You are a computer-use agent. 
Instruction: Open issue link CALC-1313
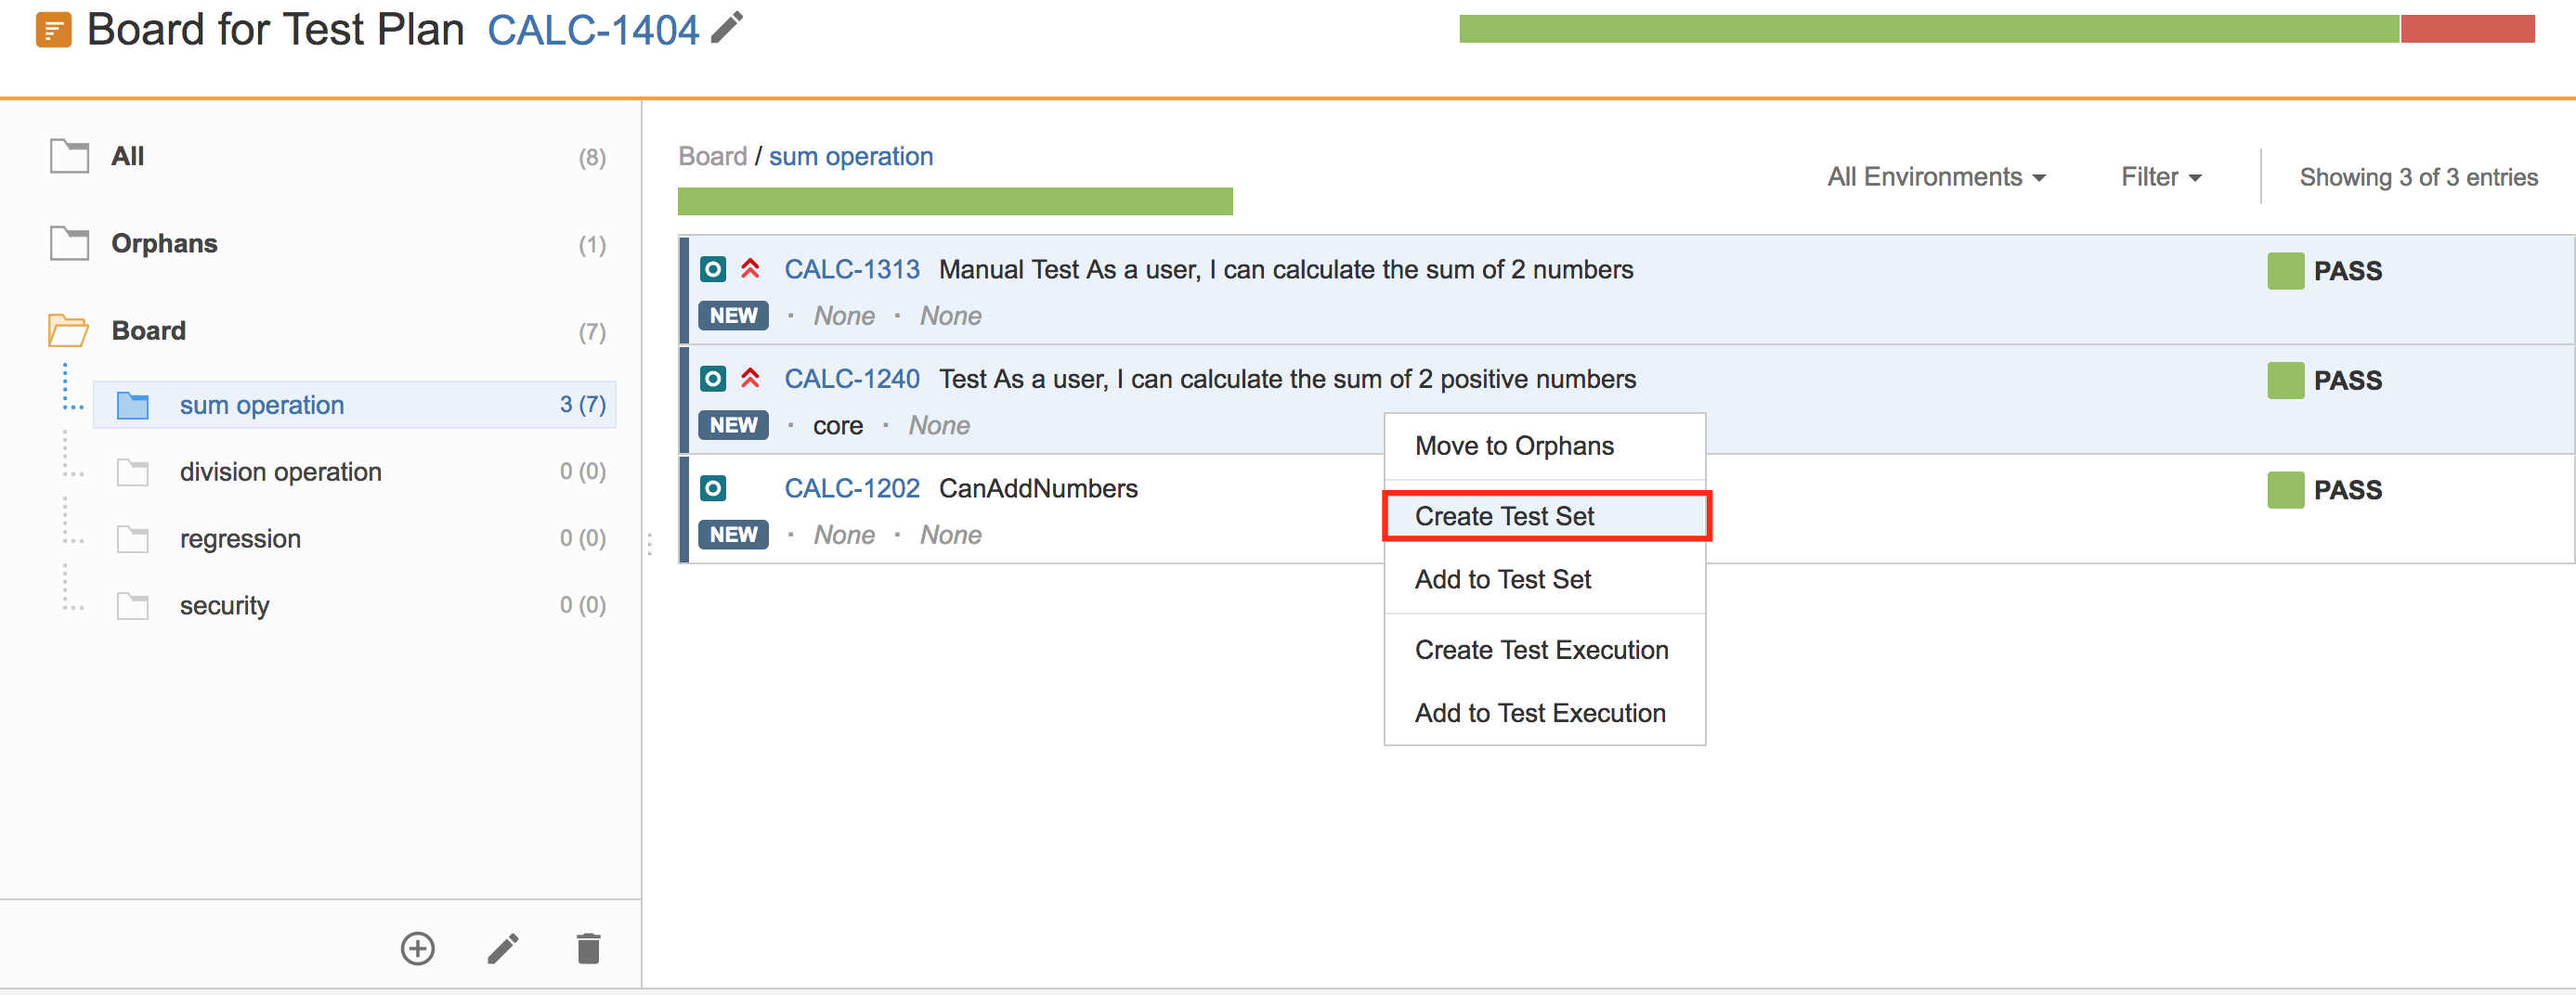pos(851,269)
